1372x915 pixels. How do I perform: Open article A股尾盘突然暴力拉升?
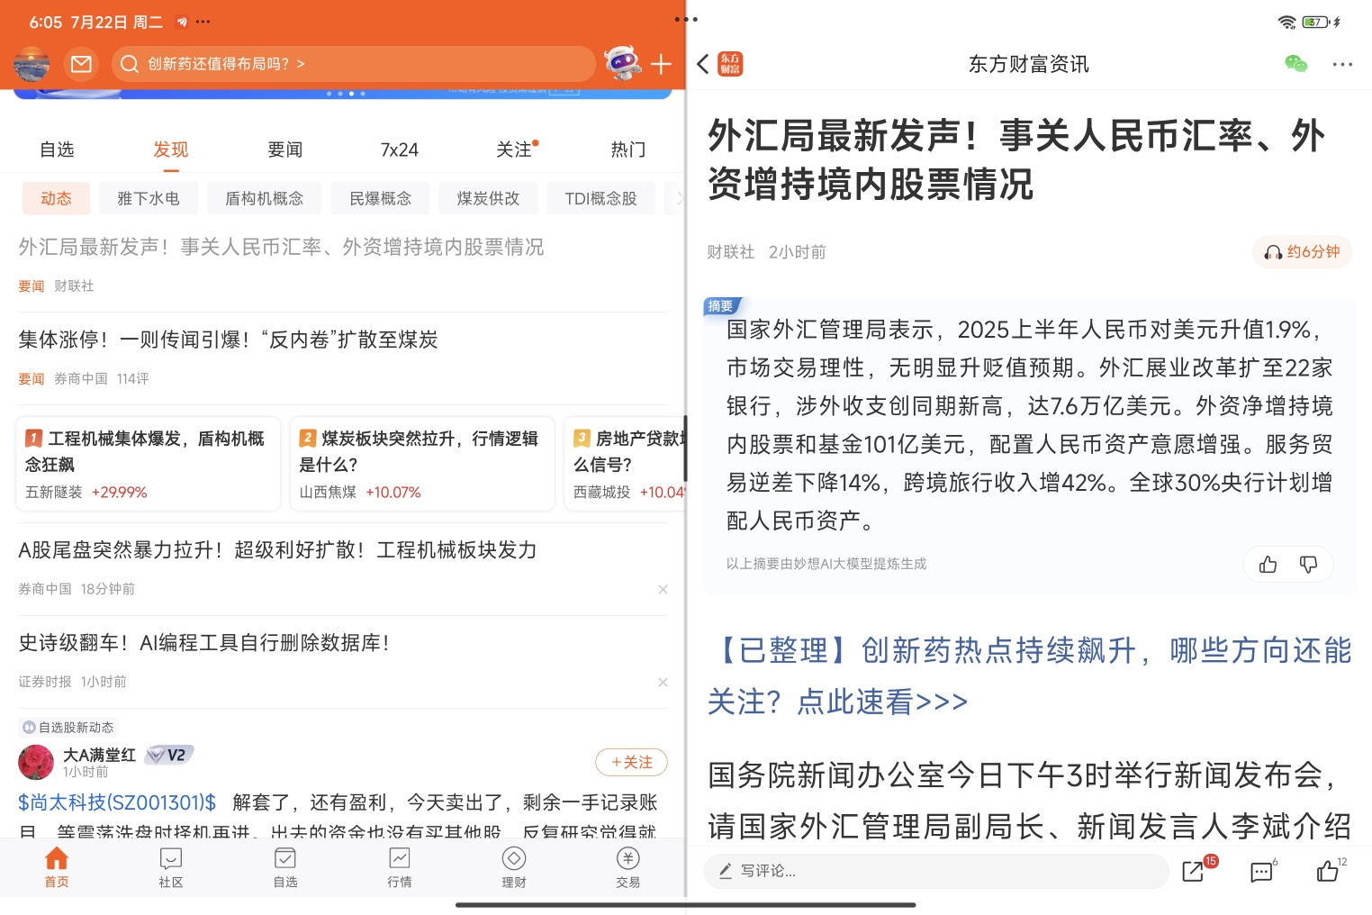tap(277, 550)
